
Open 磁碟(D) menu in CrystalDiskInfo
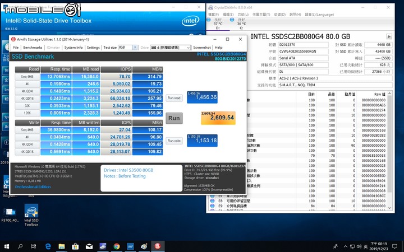click(279, 15)
